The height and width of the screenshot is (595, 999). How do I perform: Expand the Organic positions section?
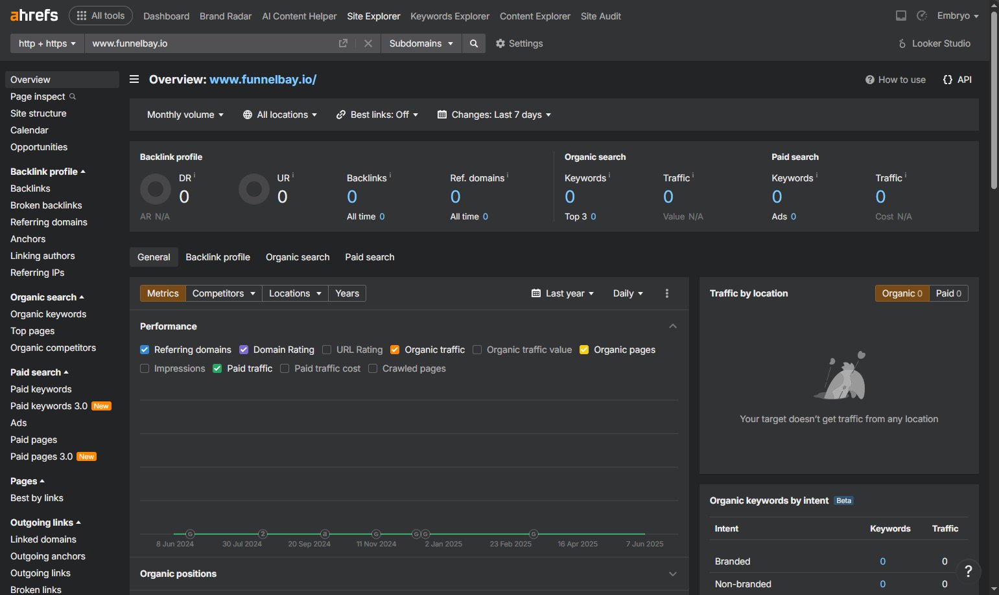[673, 574]
